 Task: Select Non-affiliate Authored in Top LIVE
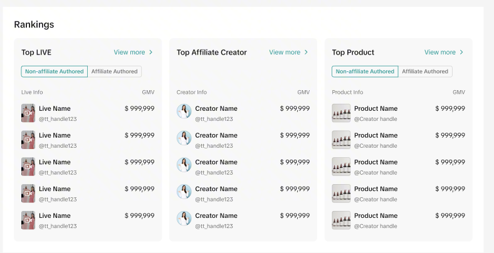pos(55,71)
